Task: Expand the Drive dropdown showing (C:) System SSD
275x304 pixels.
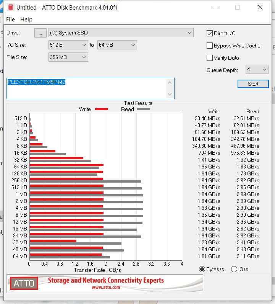Action: coord(121,33)
